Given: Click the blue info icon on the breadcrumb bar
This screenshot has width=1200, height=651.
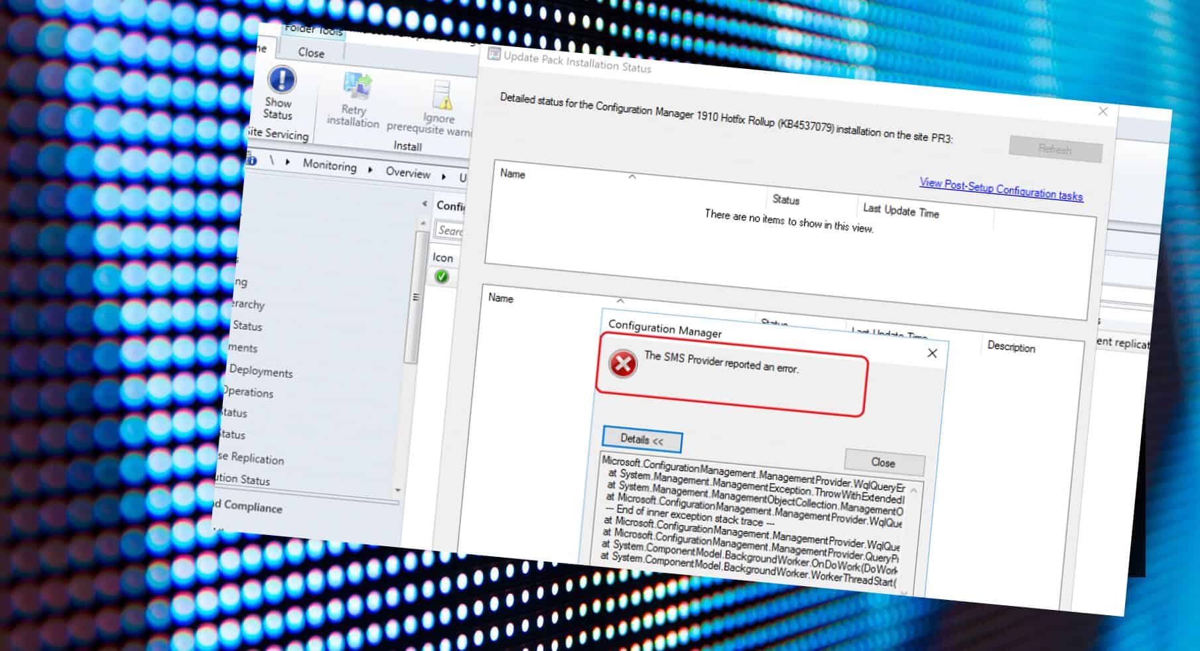Looking at the screenshot, I should pos(252,160).
